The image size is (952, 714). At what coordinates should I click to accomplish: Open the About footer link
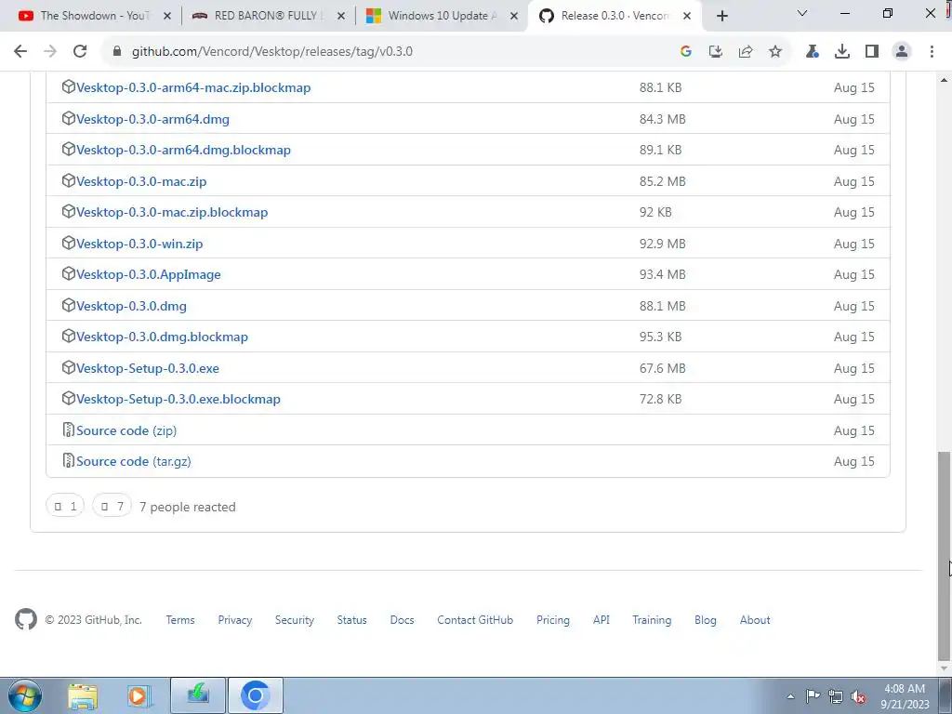point(755,620)
